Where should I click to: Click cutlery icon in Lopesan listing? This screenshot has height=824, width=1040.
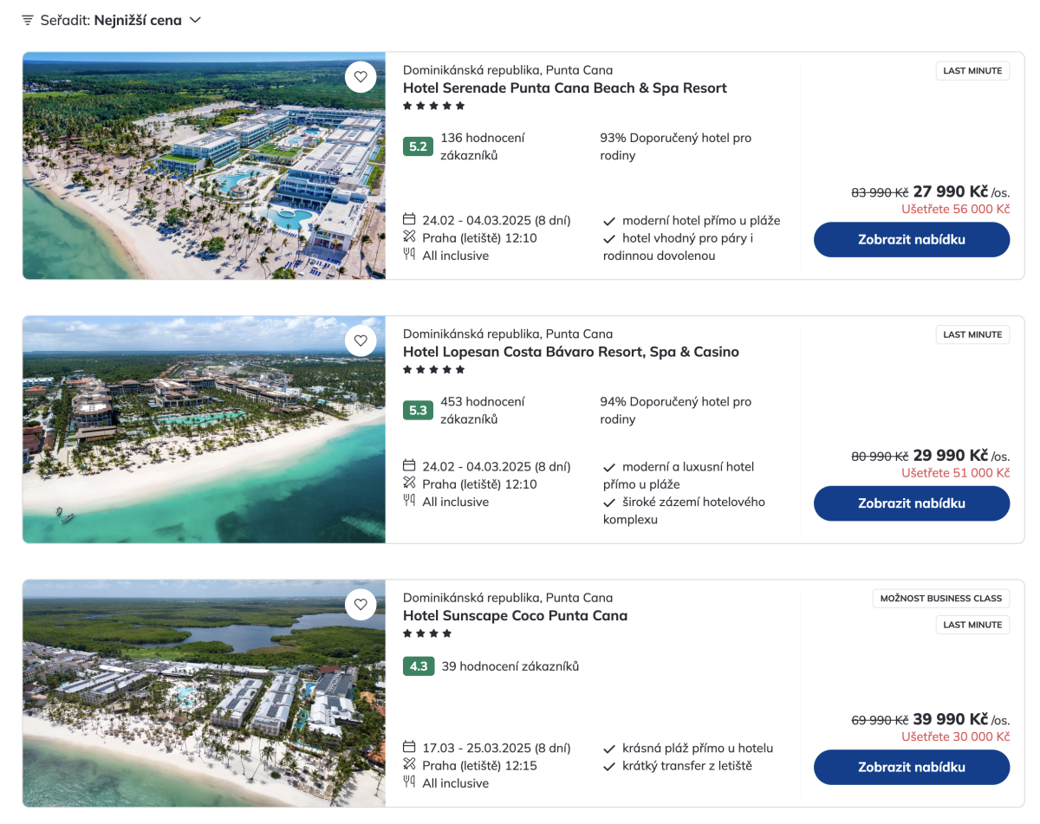click(410, 501)
